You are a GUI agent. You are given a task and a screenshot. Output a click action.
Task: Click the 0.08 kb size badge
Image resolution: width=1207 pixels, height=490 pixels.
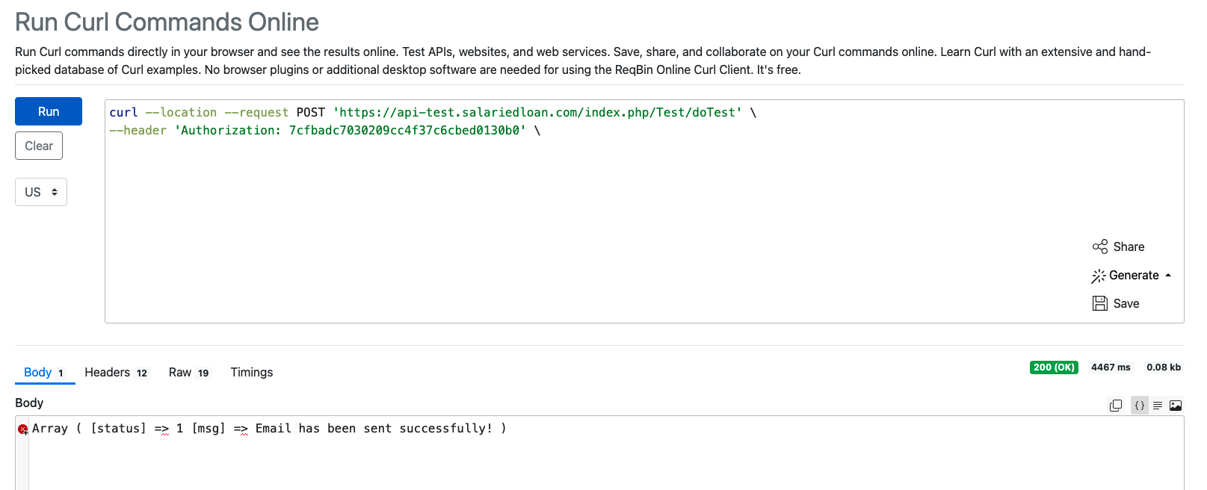click(x=1164, y=367)
